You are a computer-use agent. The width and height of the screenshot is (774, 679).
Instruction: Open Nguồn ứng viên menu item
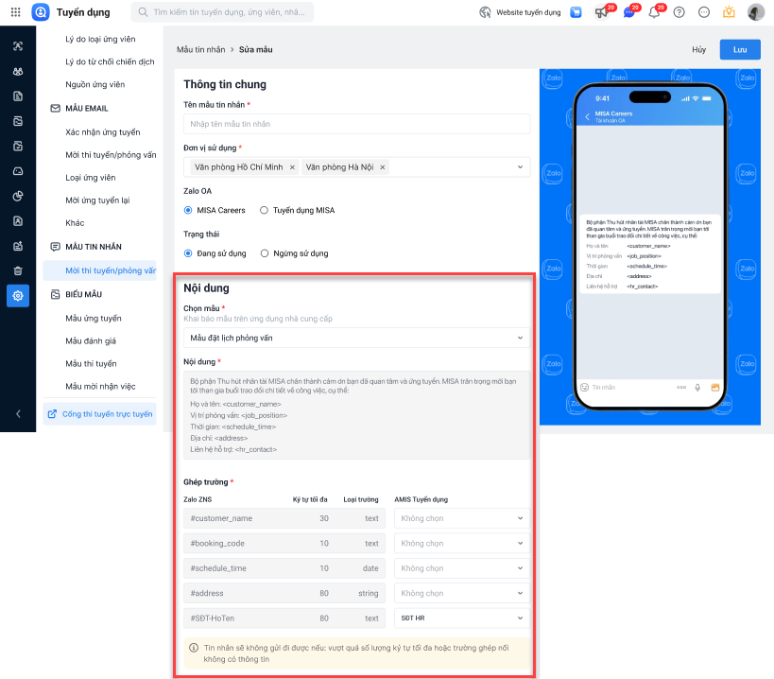95,84
